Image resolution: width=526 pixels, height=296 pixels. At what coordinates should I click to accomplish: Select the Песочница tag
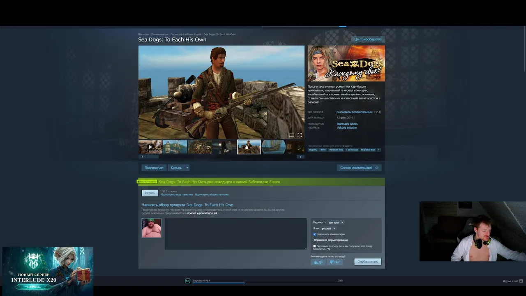coord(352,150)
